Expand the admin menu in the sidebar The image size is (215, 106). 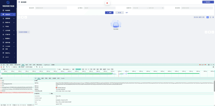click(8, 57)
